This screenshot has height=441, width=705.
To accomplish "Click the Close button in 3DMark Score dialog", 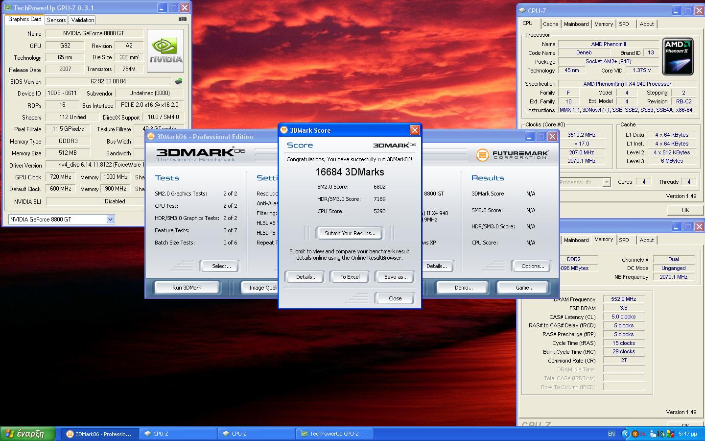I will [x=395, y=298].
